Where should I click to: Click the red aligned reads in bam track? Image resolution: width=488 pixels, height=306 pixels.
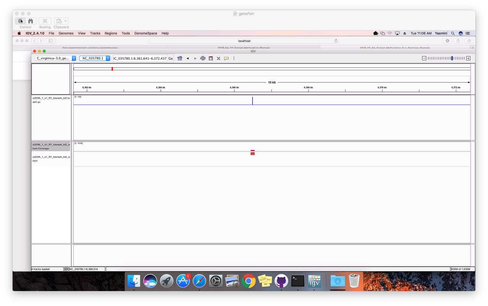pos(253,153)
